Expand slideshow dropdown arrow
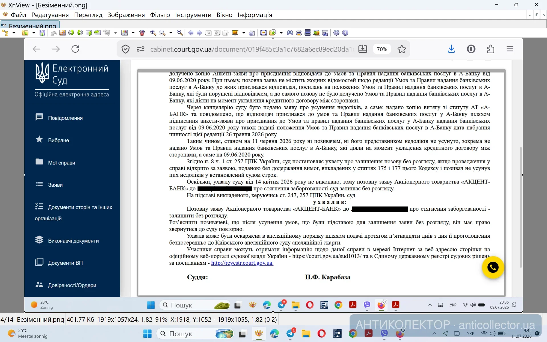547x342 pixels. coord(244,33)
